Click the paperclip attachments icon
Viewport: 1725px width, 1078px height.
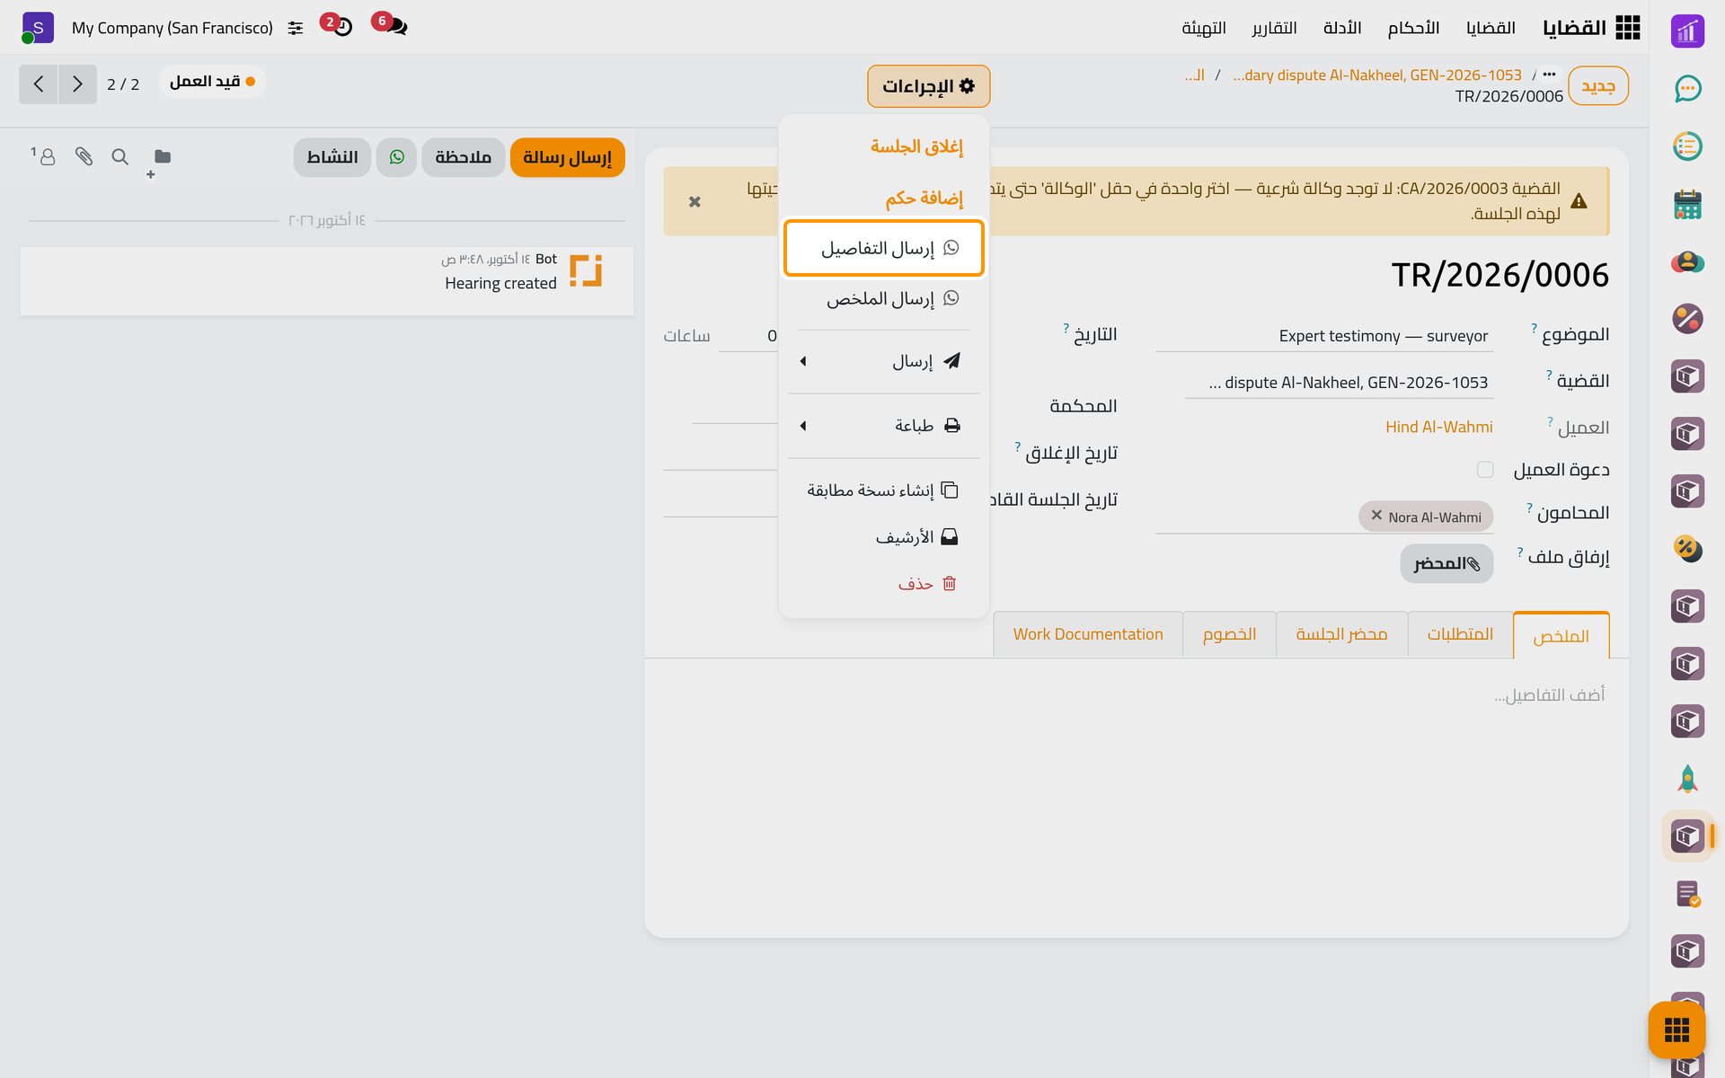point(84,157)
